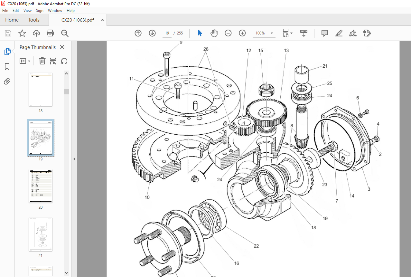Image resolution: width=411 pixels, height=277 pixels.
Task: Open the sign document pen tool
Action: [x=353, y=33]
